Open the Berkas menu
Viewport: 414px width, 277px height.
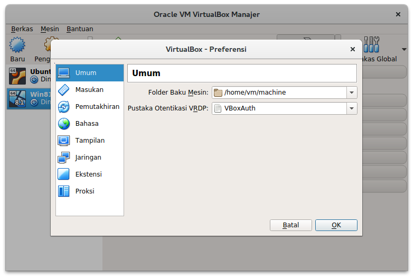[22, 29]
